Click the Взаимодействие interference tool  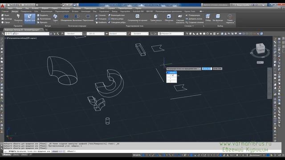pyautogui.click(x=116, y=16)
